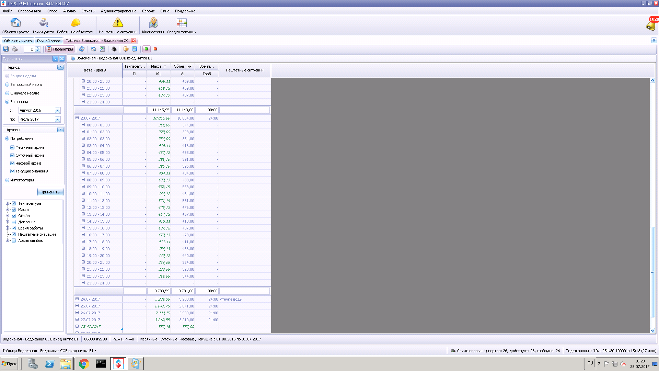Click the database edit pencil icon

[x=126, y=49]
